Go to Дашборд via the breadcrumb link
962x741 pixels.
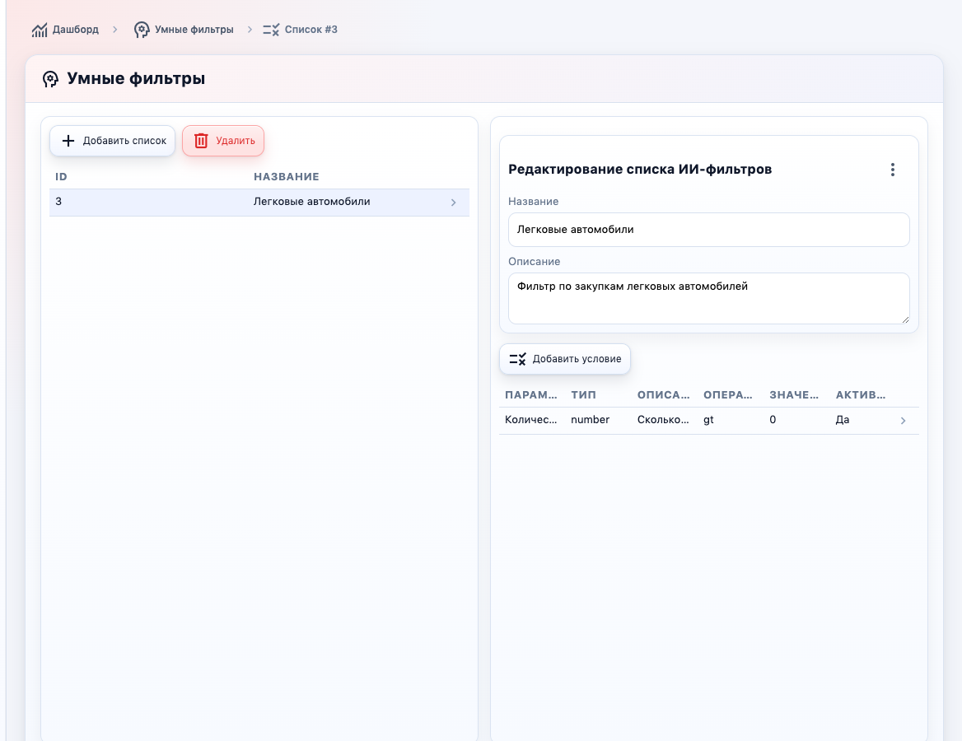[75, 30]
